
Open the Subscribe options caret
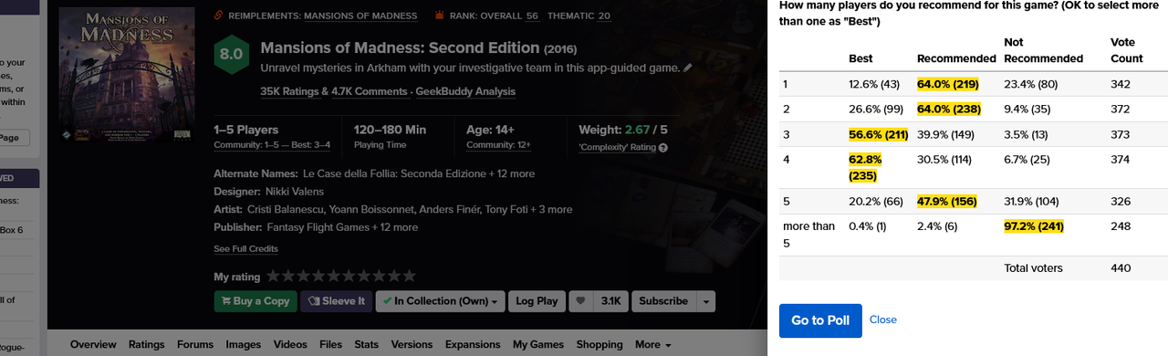point(705,301)
